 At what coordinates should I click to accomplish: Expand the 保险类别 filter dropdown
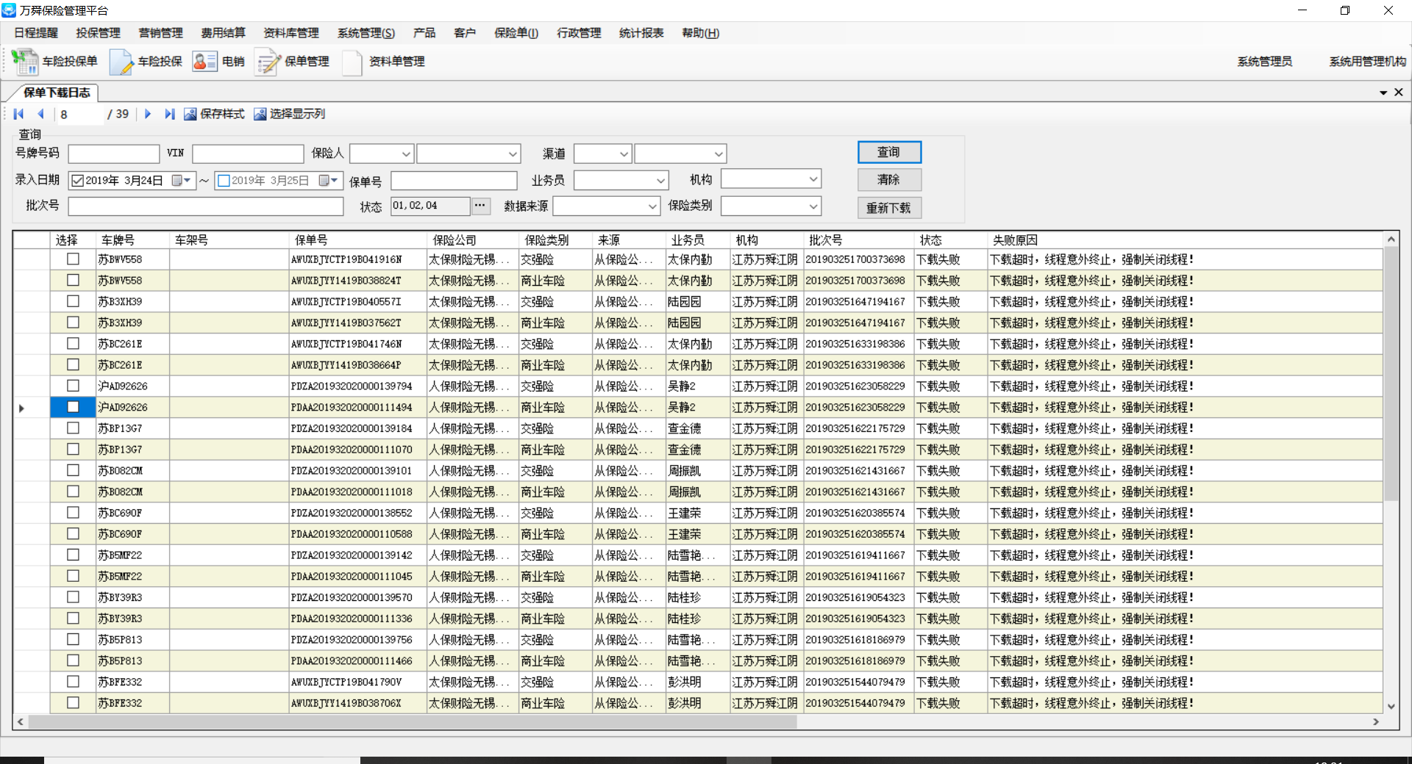tap(813, 206)
